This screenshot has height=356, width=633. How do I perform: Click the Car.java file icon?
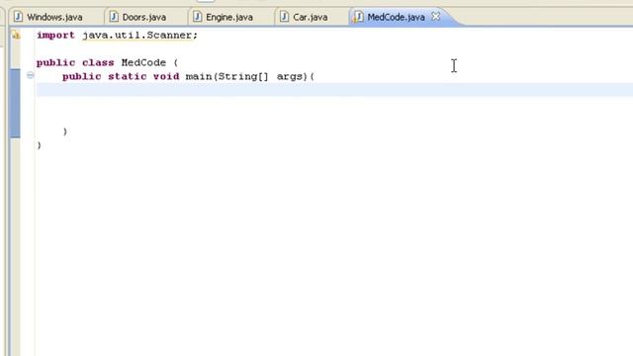[284, 17]
